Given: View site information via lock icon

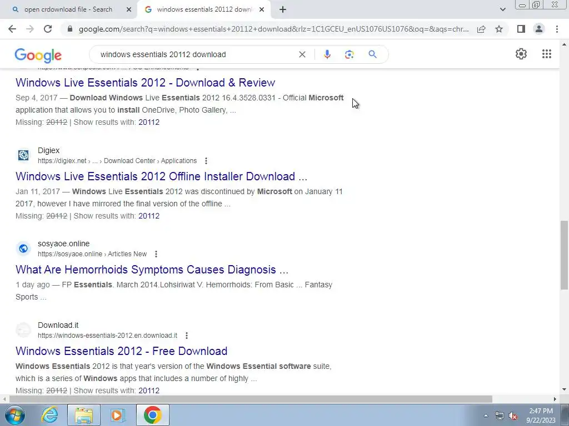Looking at the screenshot, I should (x=70, y=29).
